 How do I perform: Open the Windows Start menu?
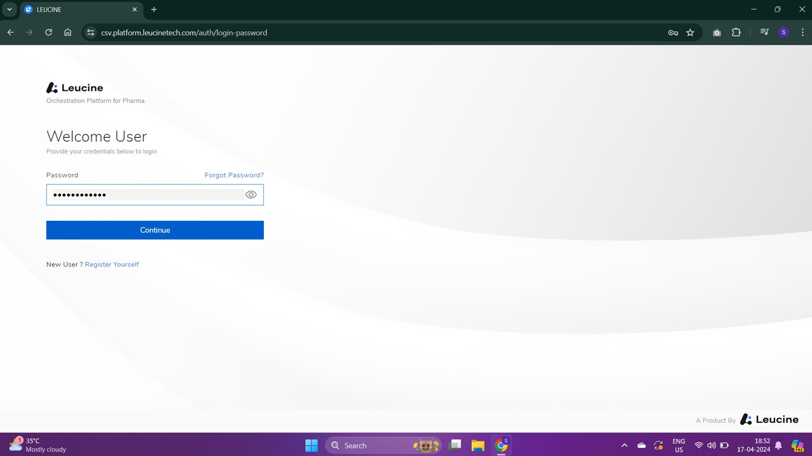click(312, 445)
